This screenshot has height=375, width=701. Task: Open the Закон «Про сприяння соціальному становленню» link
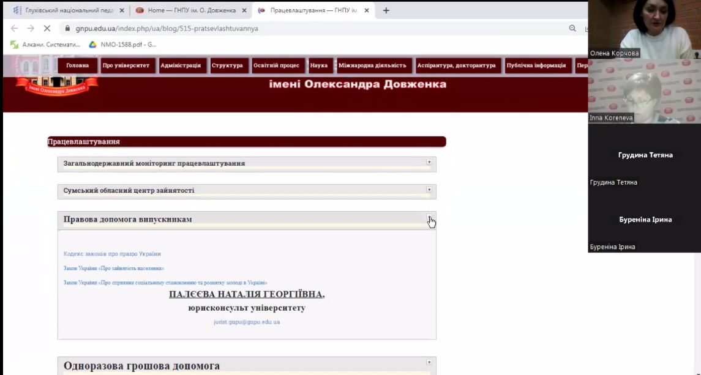[x=165, y=283]
